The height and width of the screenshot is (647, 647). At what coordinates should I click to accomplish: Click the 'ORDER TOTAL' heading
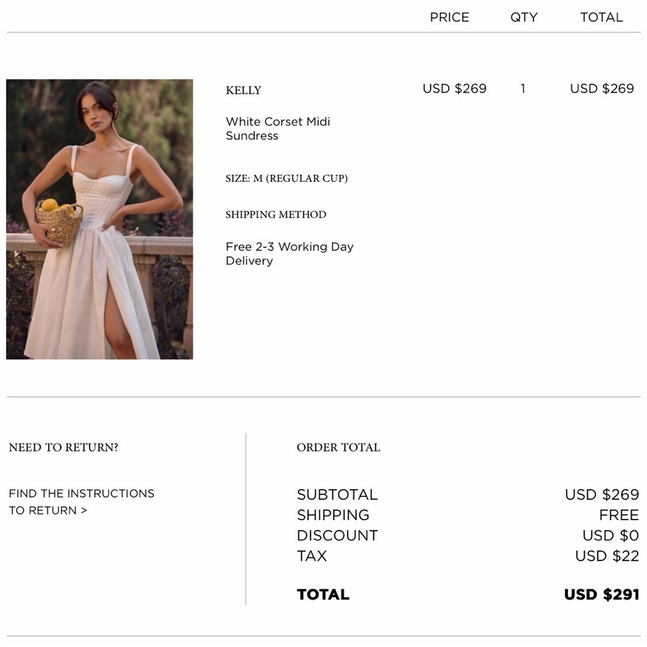[338, 447]
